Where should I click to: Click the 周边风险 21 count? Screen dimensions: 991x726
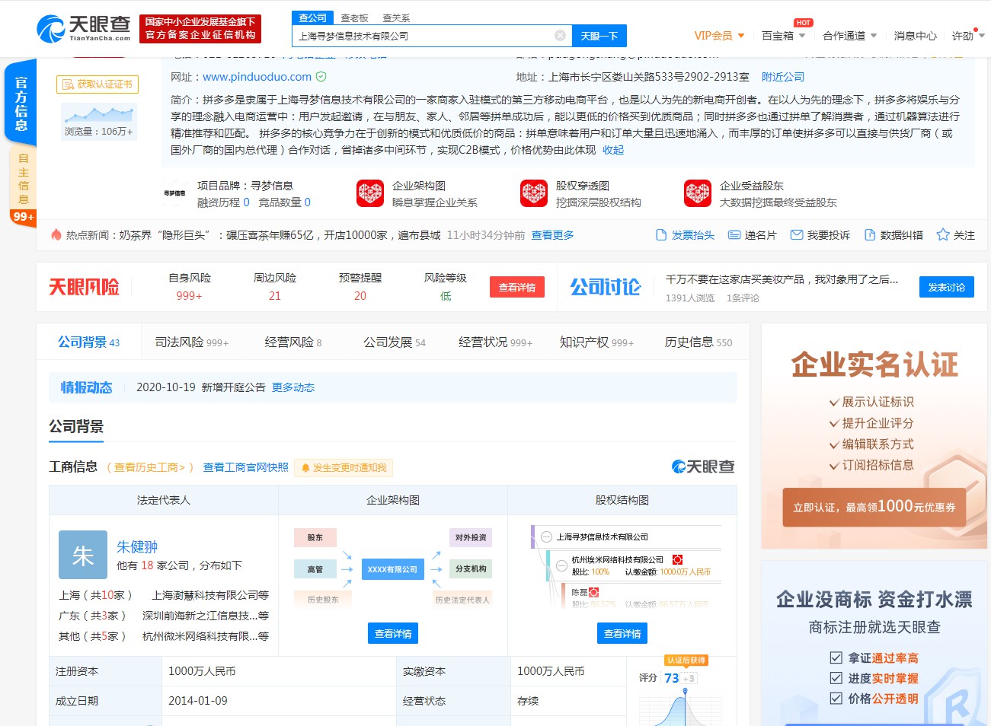pos(275,296)
